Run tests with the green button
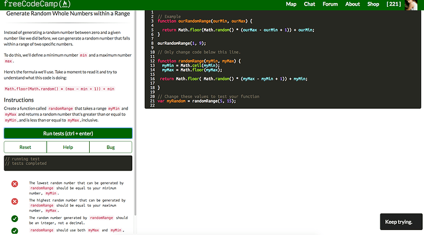The width and height of the screenshot is (424, 235). (x=68, y=133)
